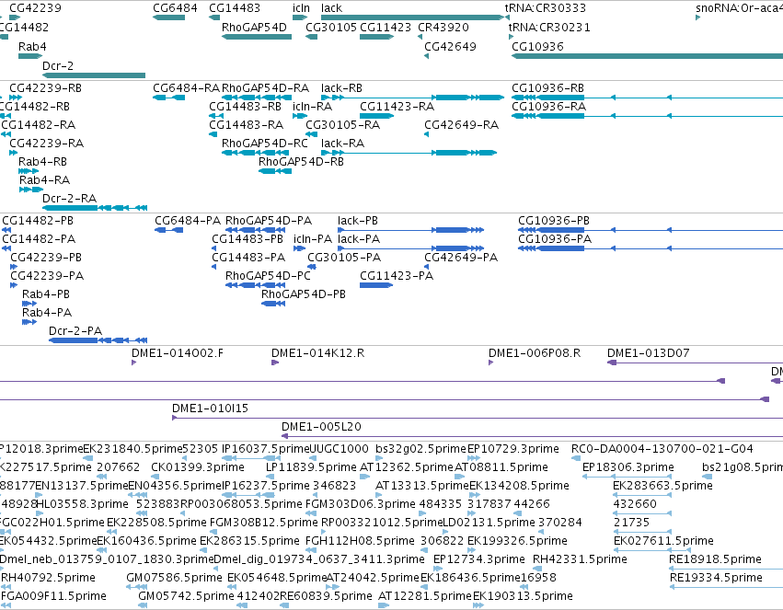Click the DME1-013D07 BAC label
Viewport: 783px width, 610px height.
[648, 353]
